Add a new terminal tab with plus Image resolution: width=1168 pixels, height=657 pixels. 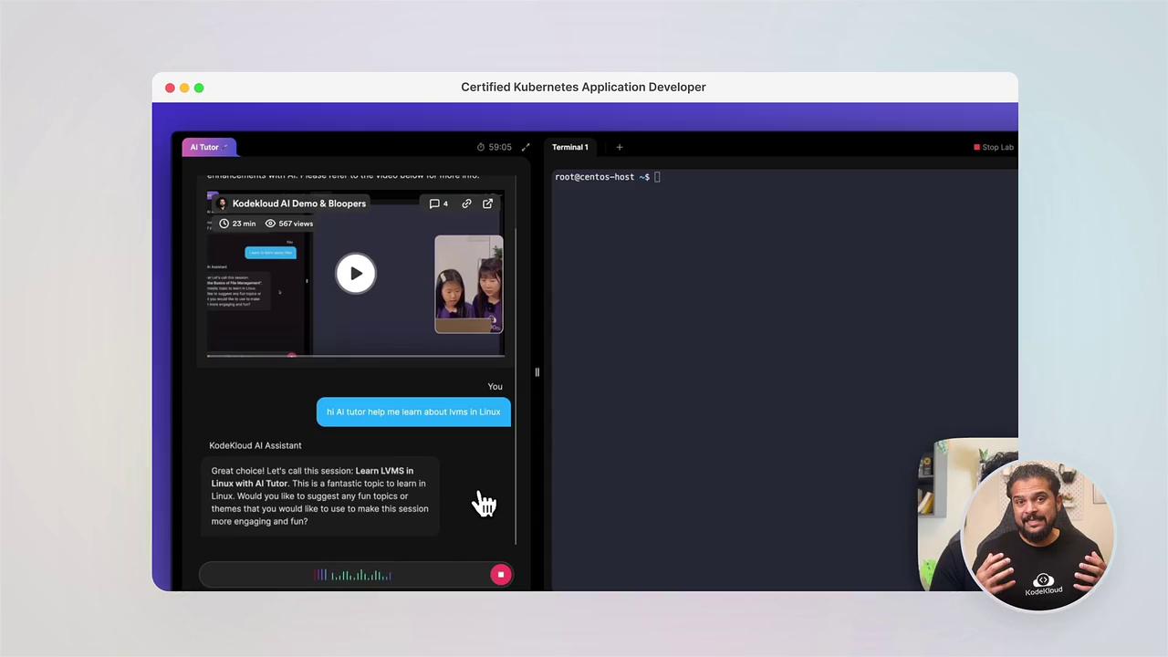pyautogui.click(x=620, y=147)
